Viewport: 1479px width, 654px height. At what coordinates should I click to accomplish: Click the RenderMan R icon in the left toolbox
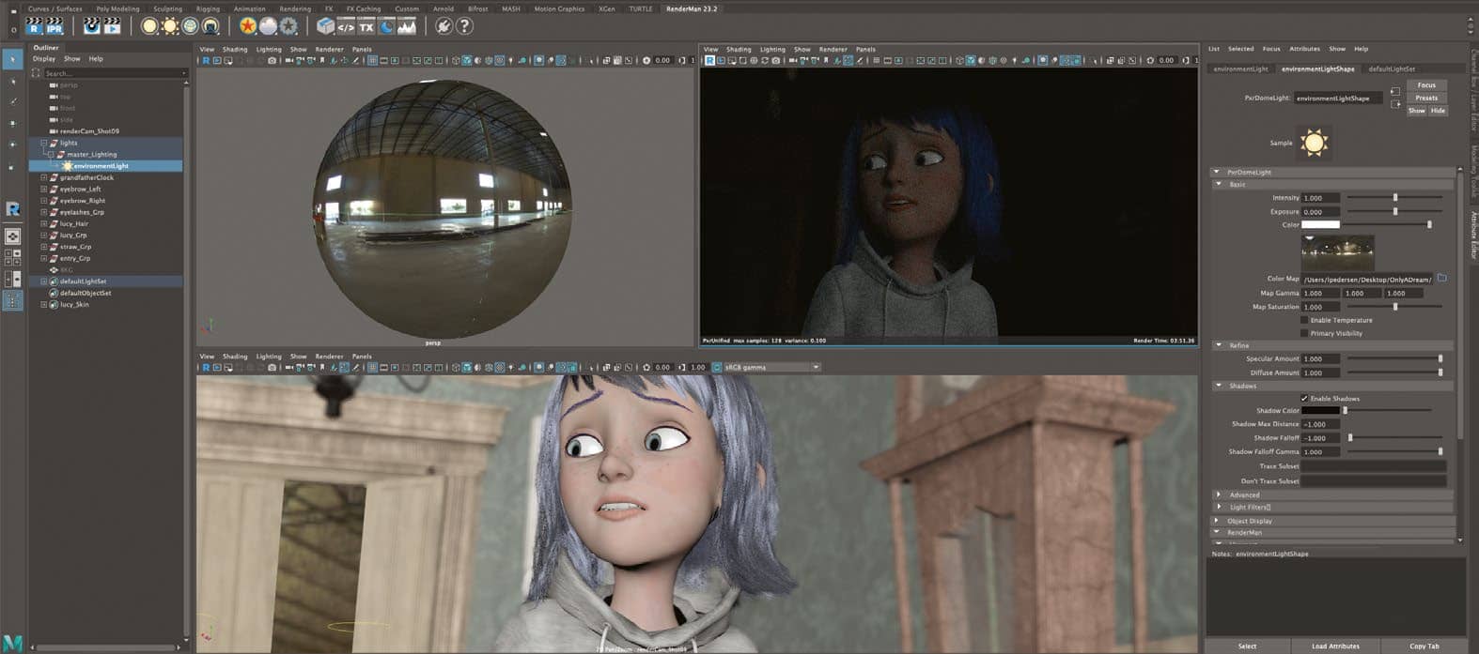pyautogui.click(x=13, y=209)
